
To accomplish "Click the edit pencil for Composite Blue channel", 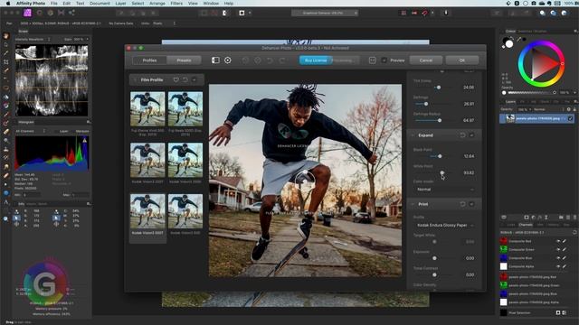I will 565,258.
